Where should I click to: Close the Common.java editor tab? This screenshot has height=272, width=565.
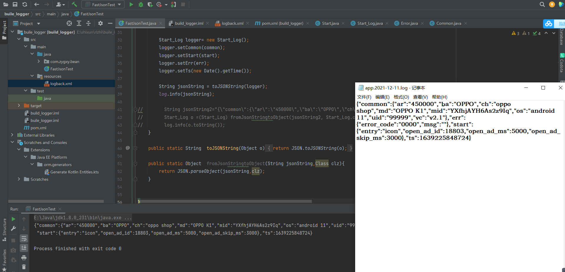pyautogui.click(x=466, y=23)
